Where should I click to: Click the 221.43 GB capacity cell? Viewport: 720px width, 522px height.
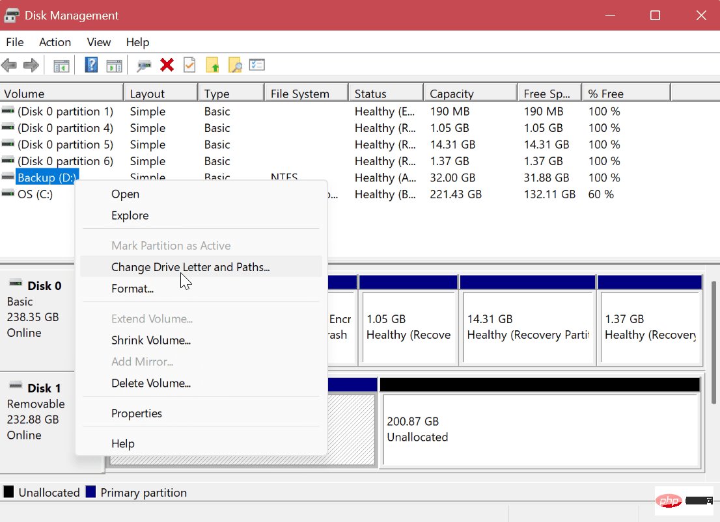pos(456,194)
